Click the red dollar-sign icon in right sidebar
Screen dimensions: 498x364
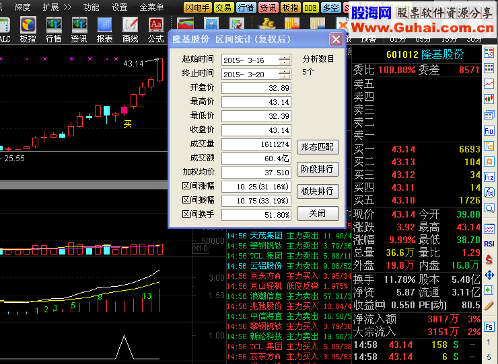point(489,260)
